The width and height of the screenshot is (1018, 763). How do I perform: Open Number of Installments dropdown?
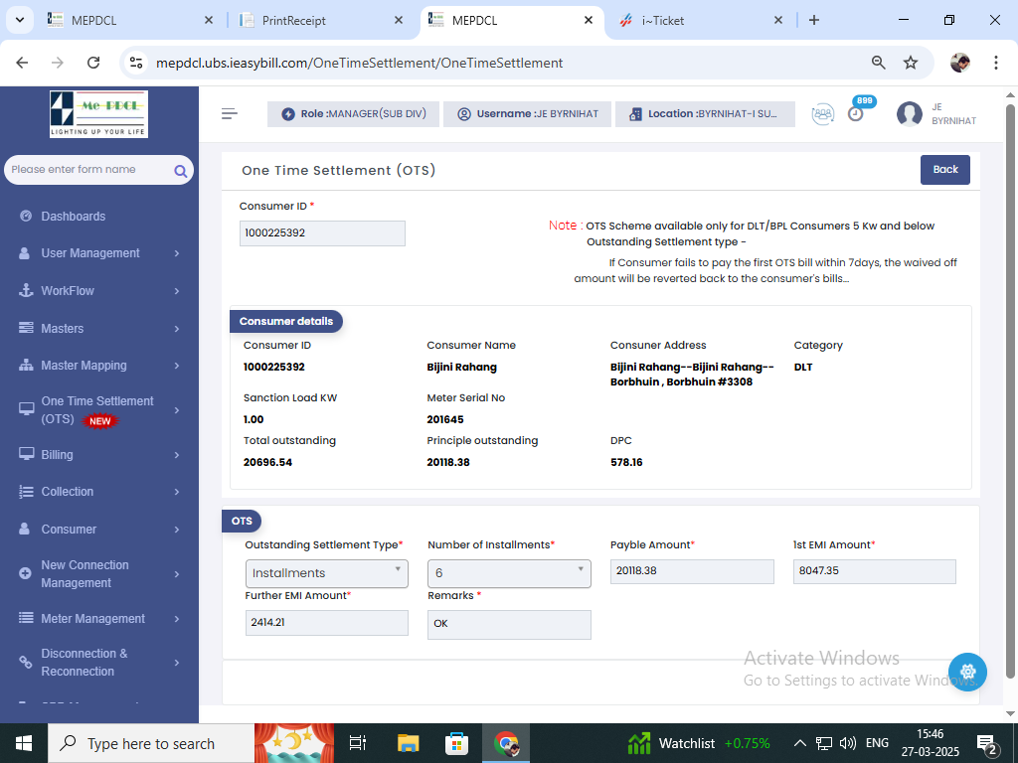(x=509, y=573)
